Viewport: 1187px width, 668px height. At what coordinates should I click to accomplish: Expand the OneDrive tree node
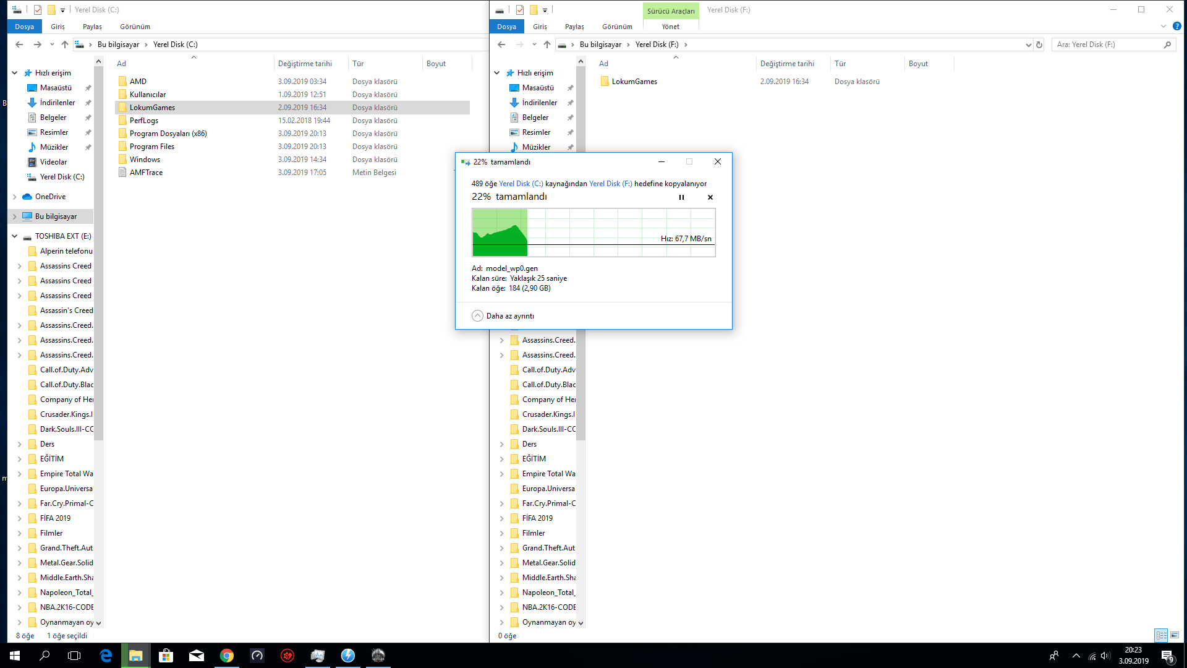[x=14, y=197]
